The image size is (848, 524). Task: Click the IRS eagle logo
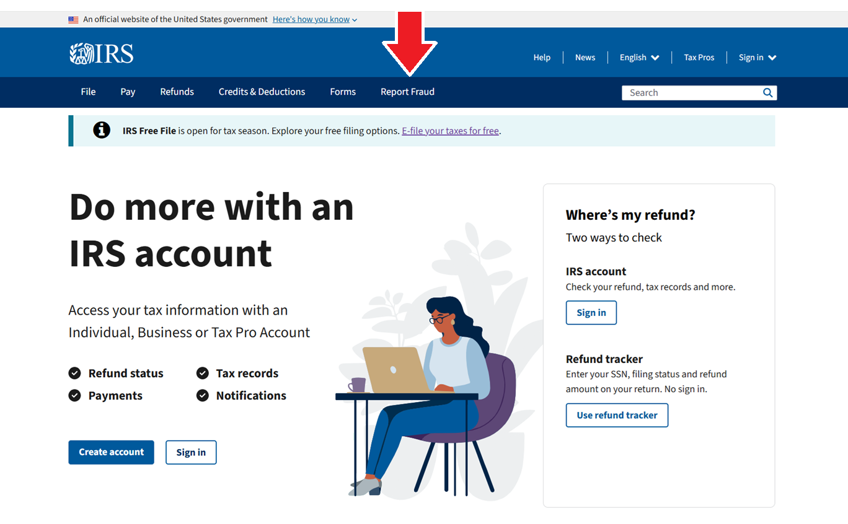click(x=101, y=54)
